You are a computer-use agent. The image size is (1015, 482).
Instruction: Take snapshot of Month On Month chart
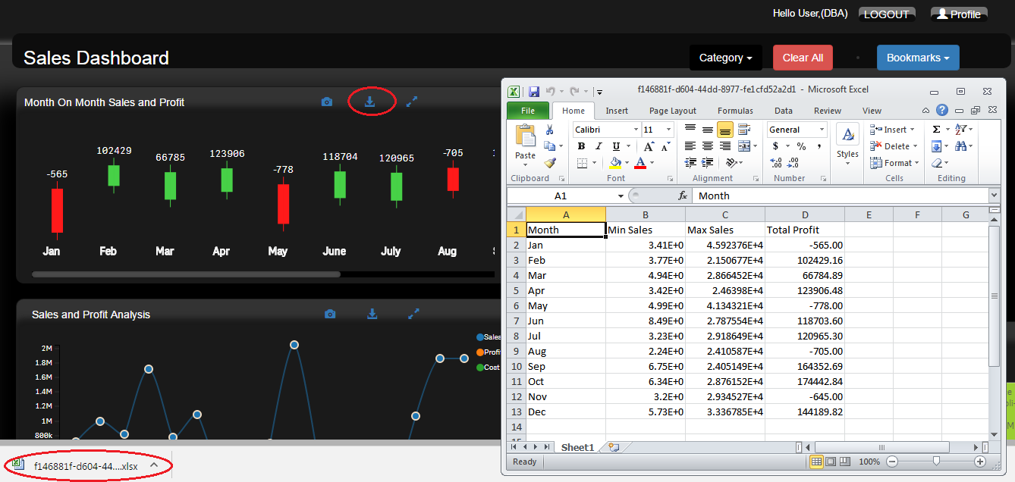pyautogui.click(x=327, y=102)
